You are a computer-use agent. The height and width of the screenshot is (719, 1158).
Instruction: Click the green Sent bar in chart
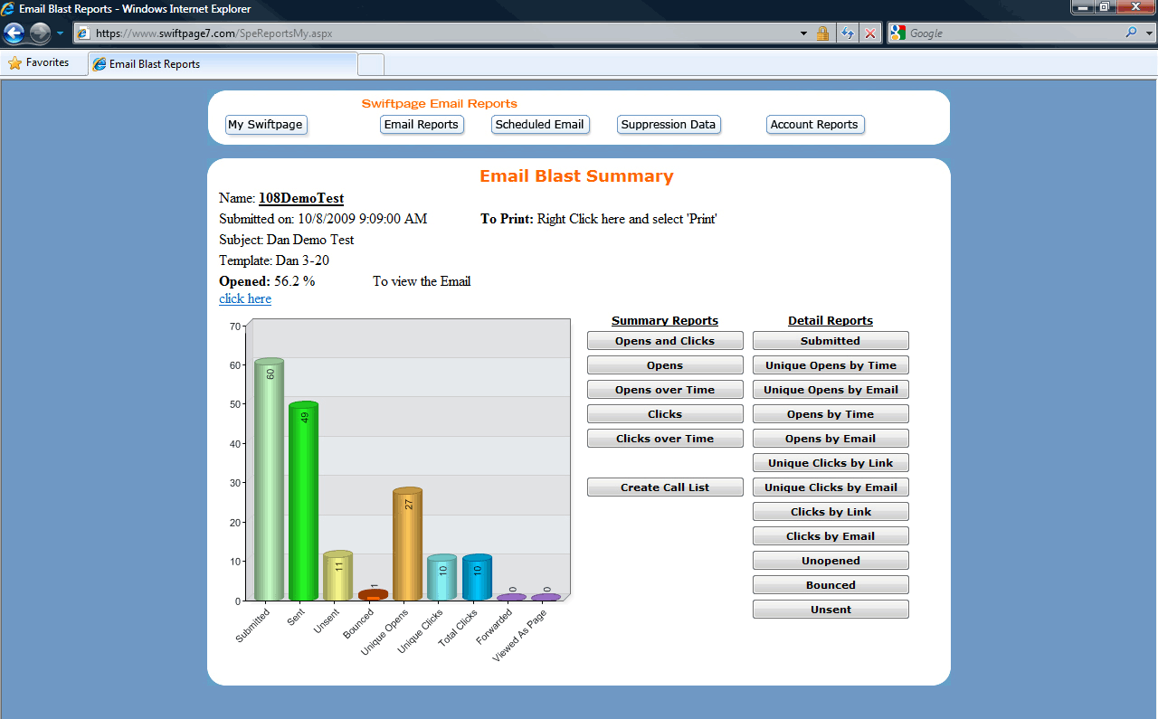tap(303, 502)
